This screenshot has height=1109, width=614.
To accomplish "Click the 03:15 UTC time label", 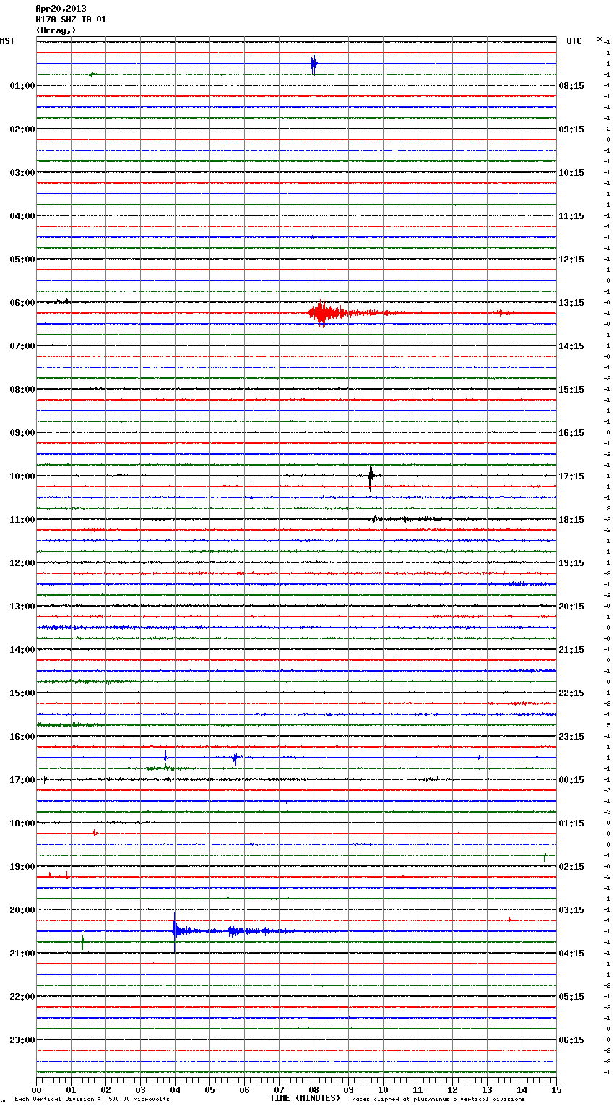I will pyautogui.click(x=571, y=910).
